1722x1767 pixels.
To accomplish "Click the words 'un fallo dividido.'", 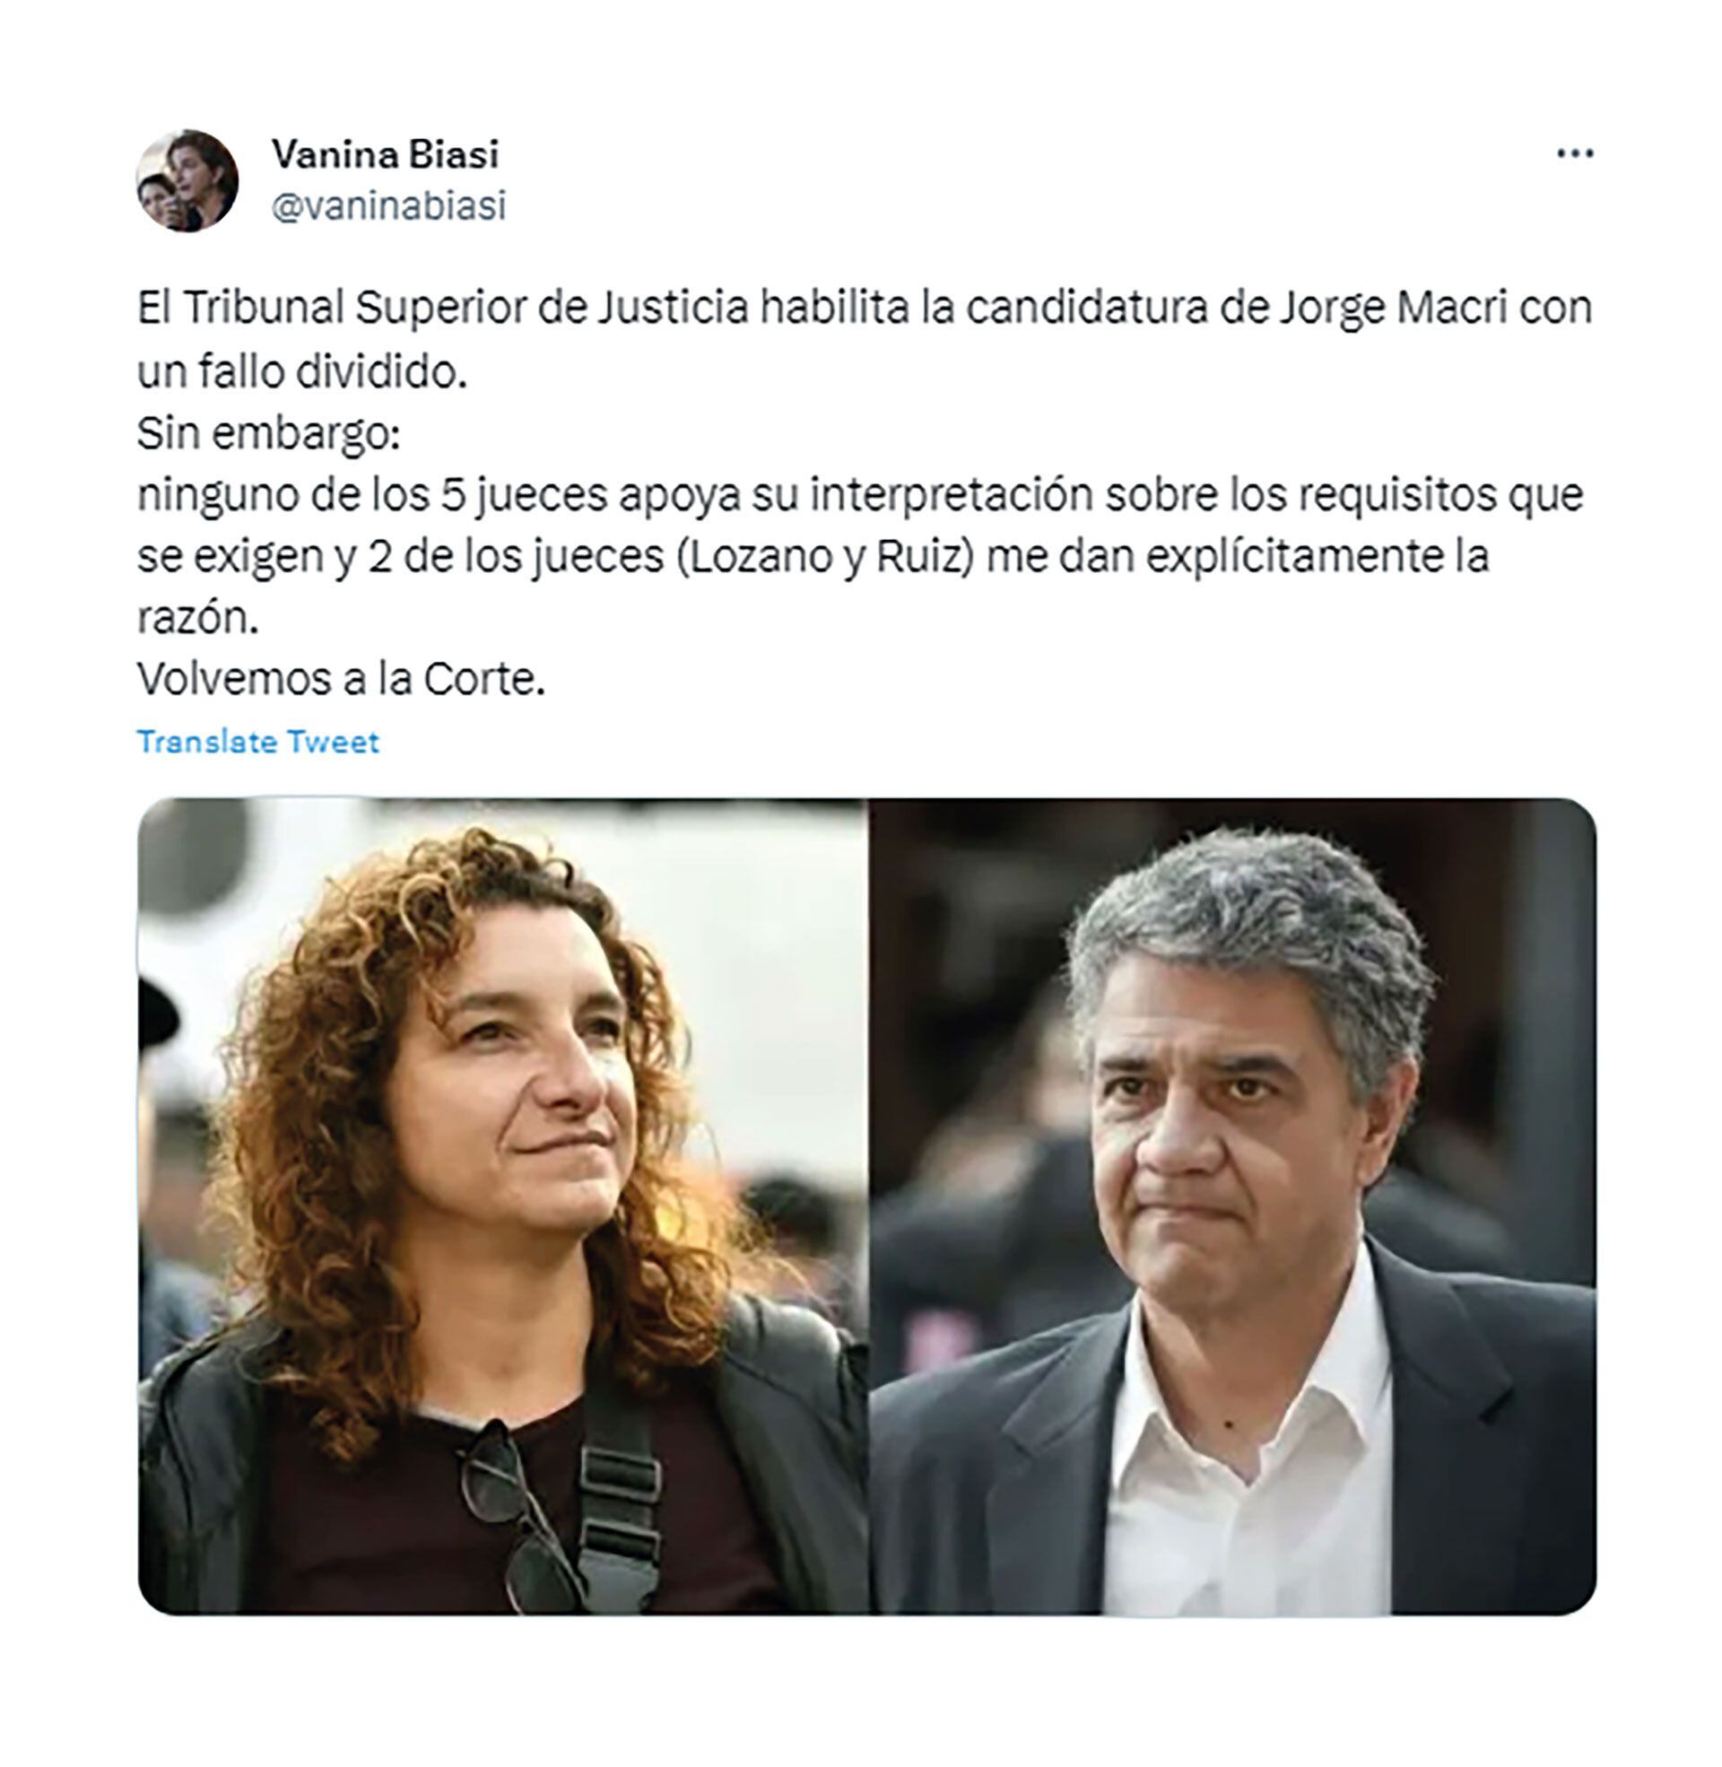I will pyautogui.click(x=302, y=371).
